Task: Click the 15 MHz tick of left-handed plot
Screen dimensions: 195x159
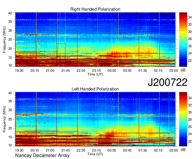Action: tap(10, 137)
